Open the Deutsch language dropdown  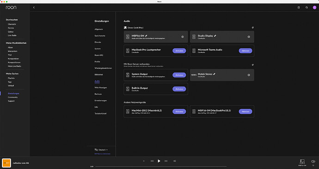click(101, 150)
